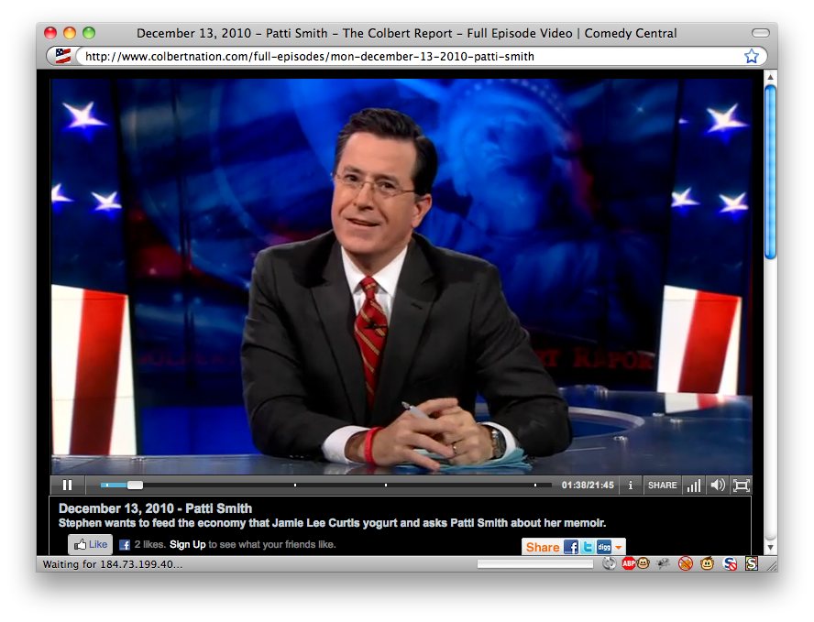814x622 pixels.
Task: Click the video progress slider handle
Action: [x=135, y=485]
